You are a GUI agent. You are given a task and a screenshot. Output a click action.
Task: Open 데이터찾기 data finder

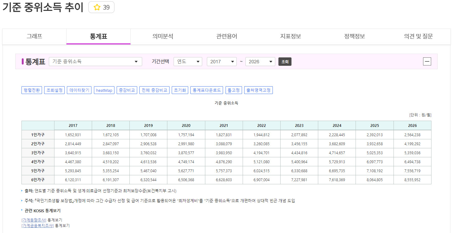tap(79, 90)
